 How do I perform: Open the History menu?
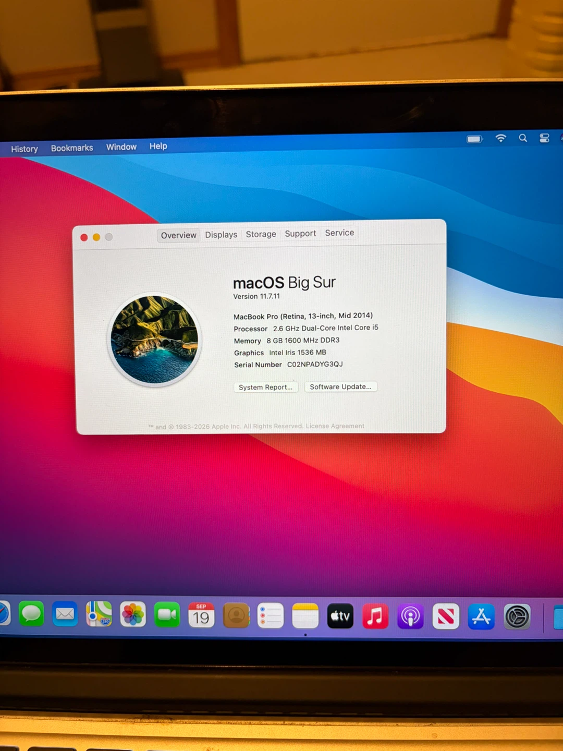[25, 149]
